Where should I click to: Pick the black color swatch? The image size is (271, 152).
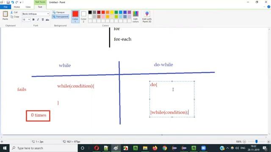pos(90,12)
